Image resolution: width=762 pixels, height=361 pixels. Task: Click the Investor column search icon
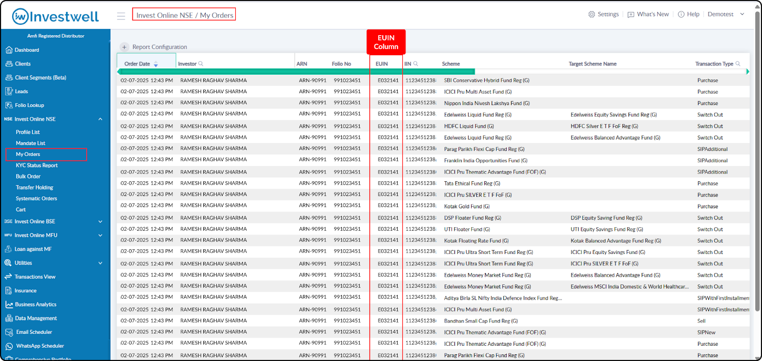coord(201,63)
